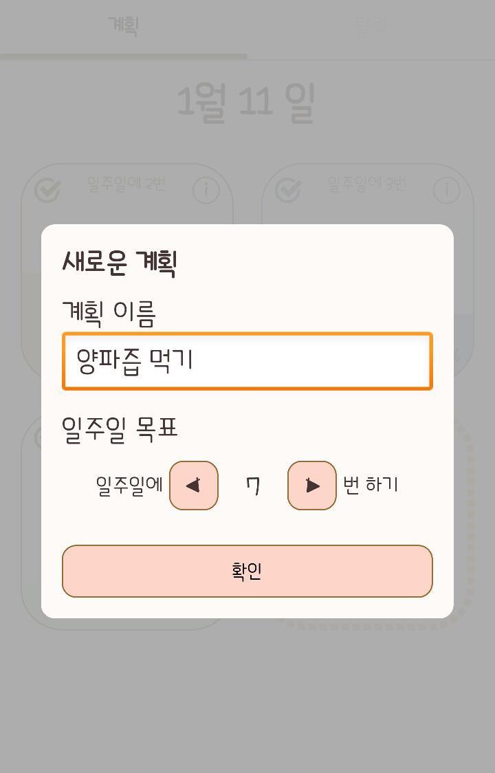Click the checkmark icon on the 일주일에 2번 card
The height and width of the screenshot is (773, 495).
coord(47,190)
